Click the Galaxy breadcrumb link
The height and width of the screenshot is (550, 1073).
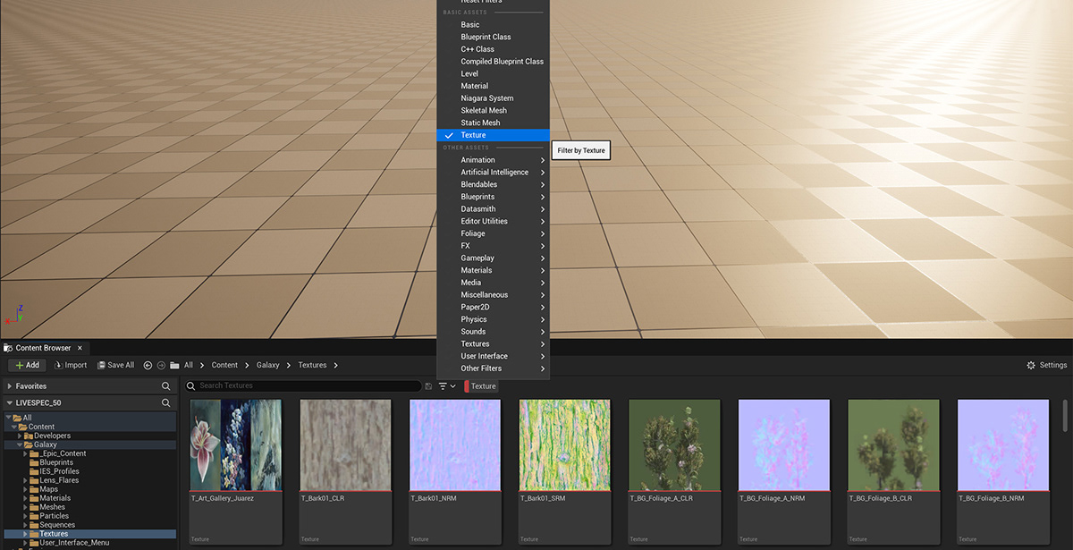click(268, 365)
